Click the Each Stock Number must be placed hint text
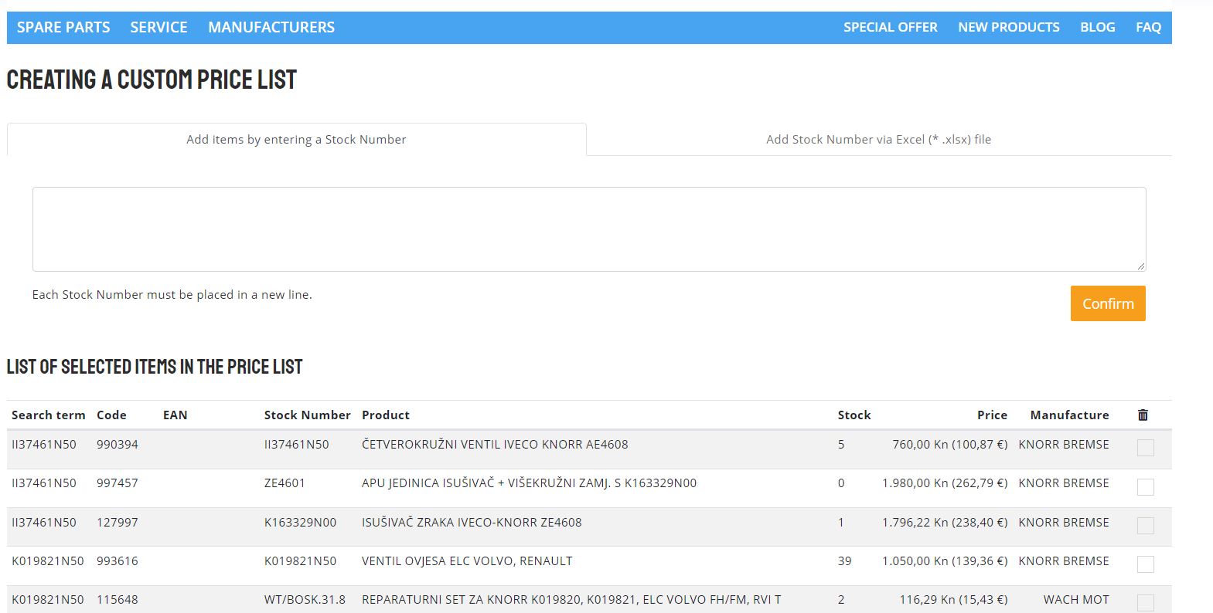Screen dimensions: 1213x613 [172, 295]
